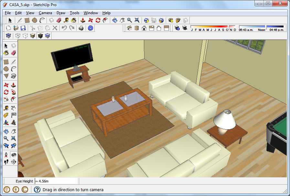The image size is (290, 196).
Task: Click the Cut scissors icon
Action: coord(33,28)
